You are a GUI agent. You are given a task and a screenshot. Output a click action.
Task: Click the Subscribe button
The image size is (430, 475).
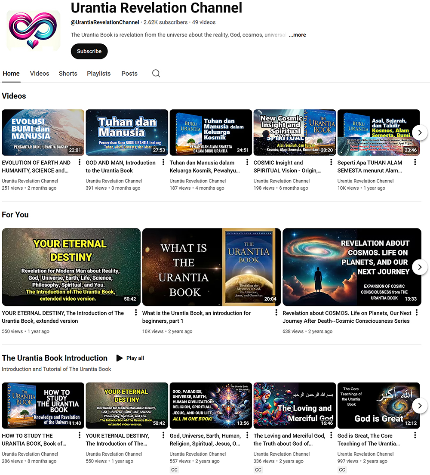point(89,51)
